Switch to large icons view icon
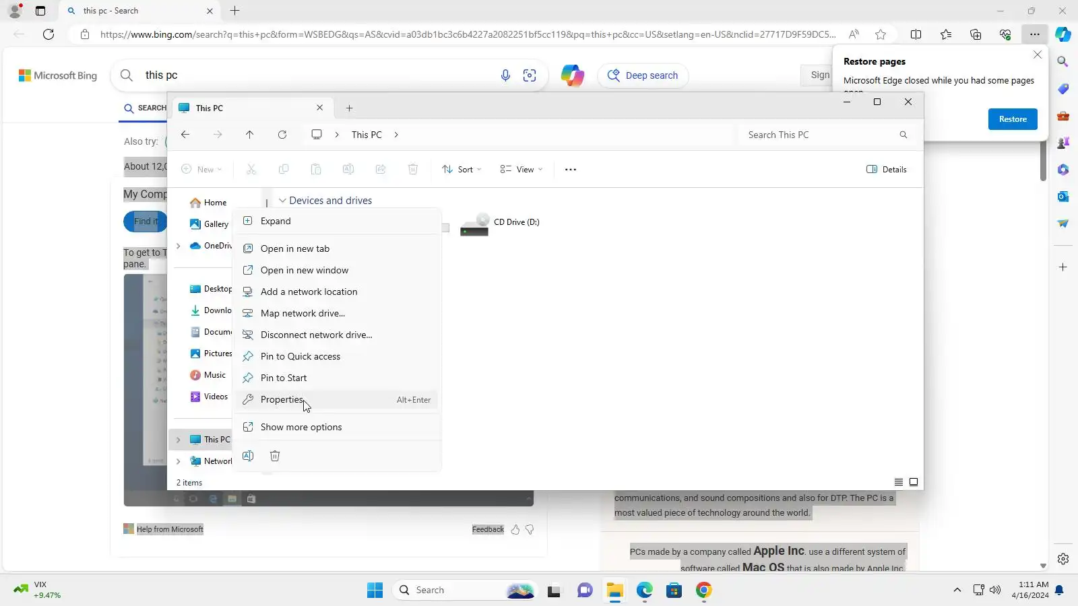1078x606 pixels. click(914, 482)
